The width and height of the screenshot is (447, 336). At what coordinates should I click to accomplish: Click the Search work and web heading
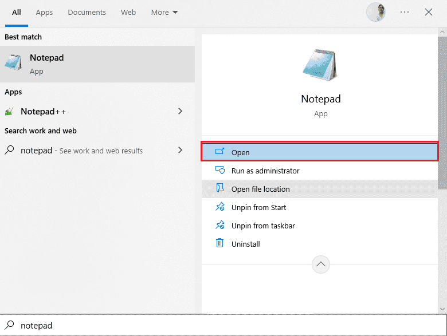pyautogui.click(x=41, y=131)
